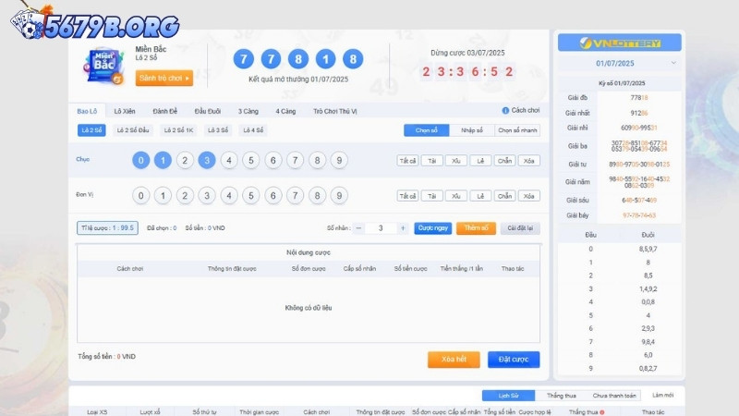739x416 pixels.
Task: Switch to the 4 Càng tab
Action: (285, 111)
